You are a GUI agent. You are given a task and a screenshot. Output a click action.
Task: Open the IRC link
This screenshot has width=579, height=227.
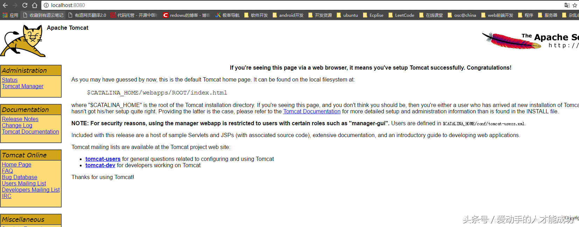7,196
